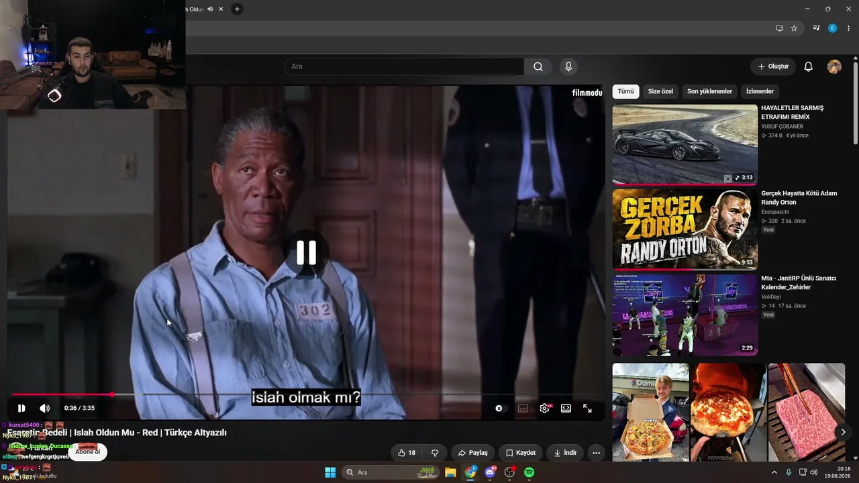The width and height of the screenshot is (859, 483).
Task: Select the Tümü filter chip
Action: coord(625,91)
